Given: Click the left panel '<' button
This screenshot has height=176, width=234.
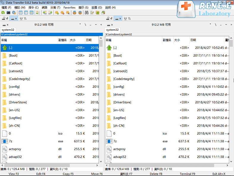Looking at the screenshot, I should [x=101, y=25].
